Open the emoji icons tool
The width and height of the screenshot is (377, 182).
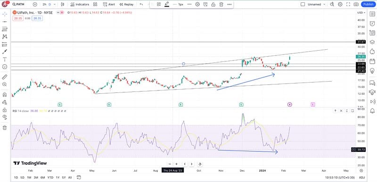click(x=5, y=67)
